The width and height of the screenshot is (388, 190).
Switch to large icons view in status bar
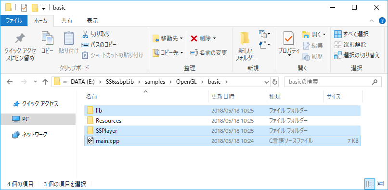pyautogui.click(x=380, y=184)
